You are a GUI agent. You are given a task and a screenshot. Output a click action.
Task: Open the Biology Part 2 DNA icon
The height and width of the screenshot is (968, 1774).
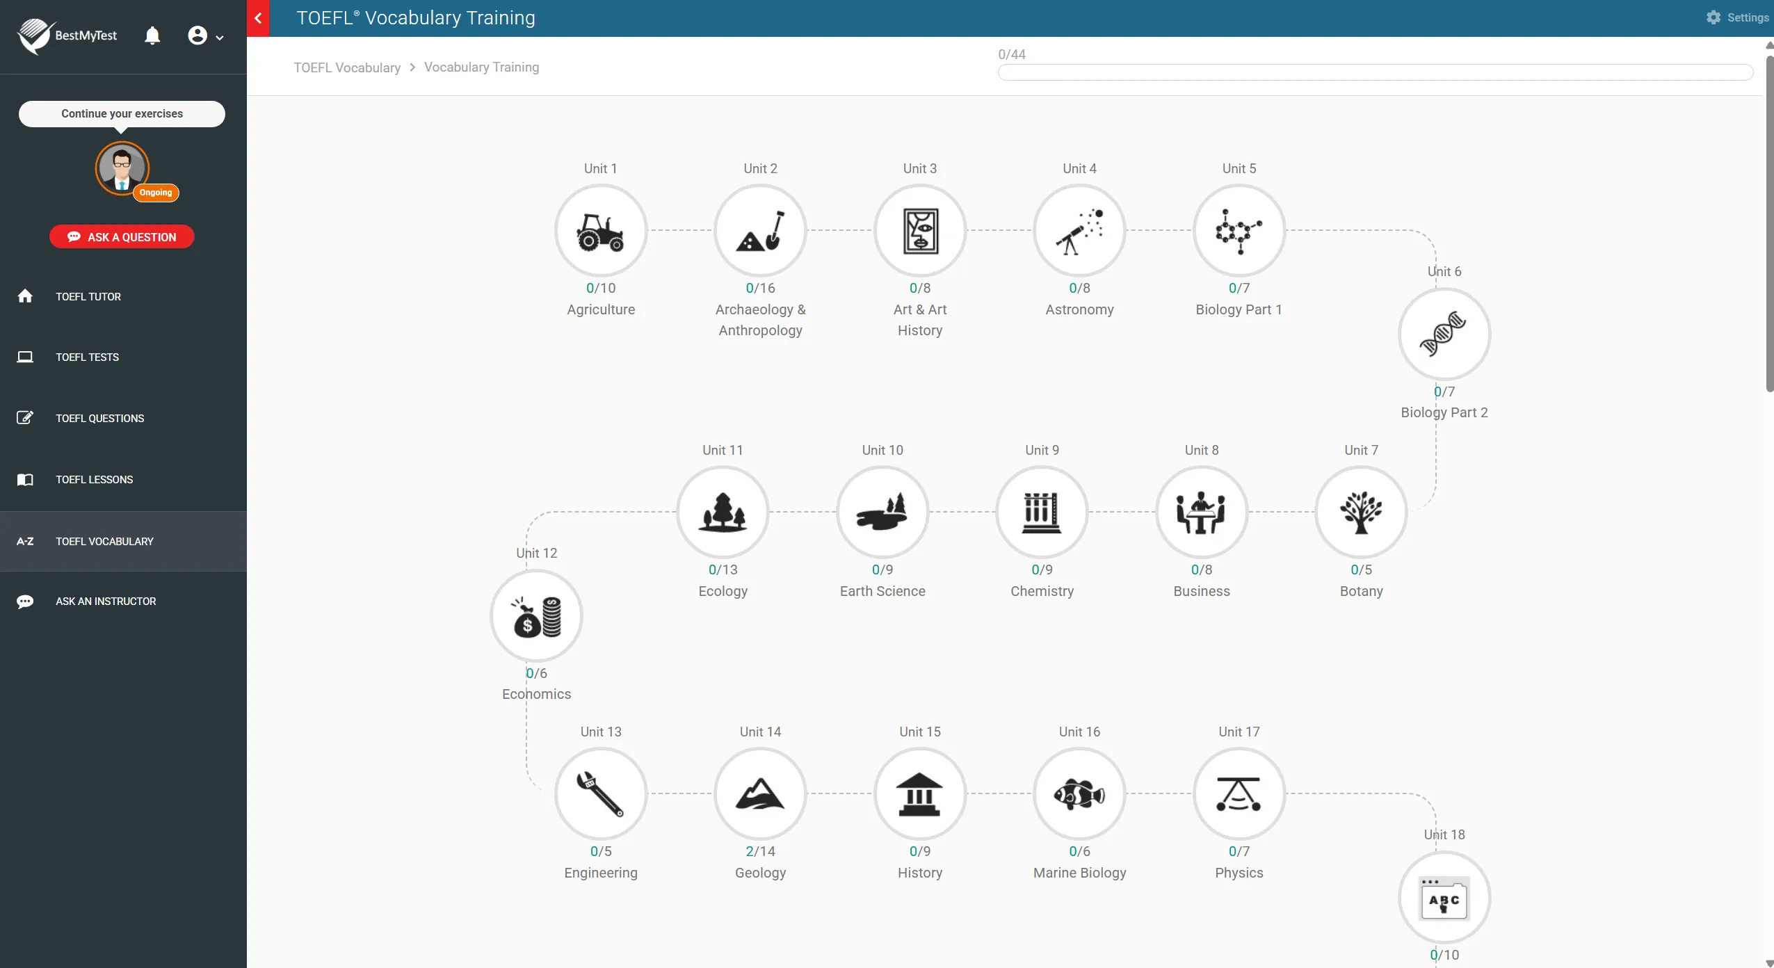pos(1444,334)
